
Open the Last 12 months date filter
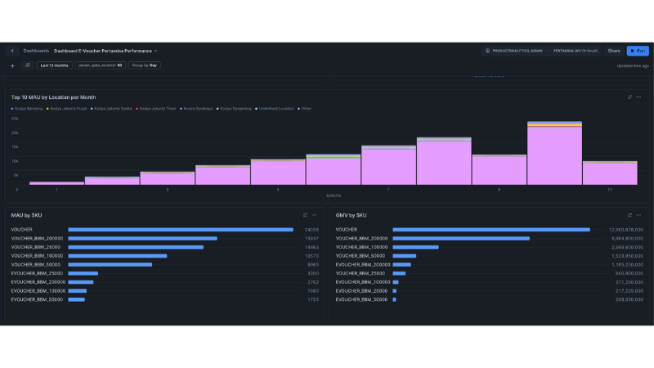click(x=54, y=65)
